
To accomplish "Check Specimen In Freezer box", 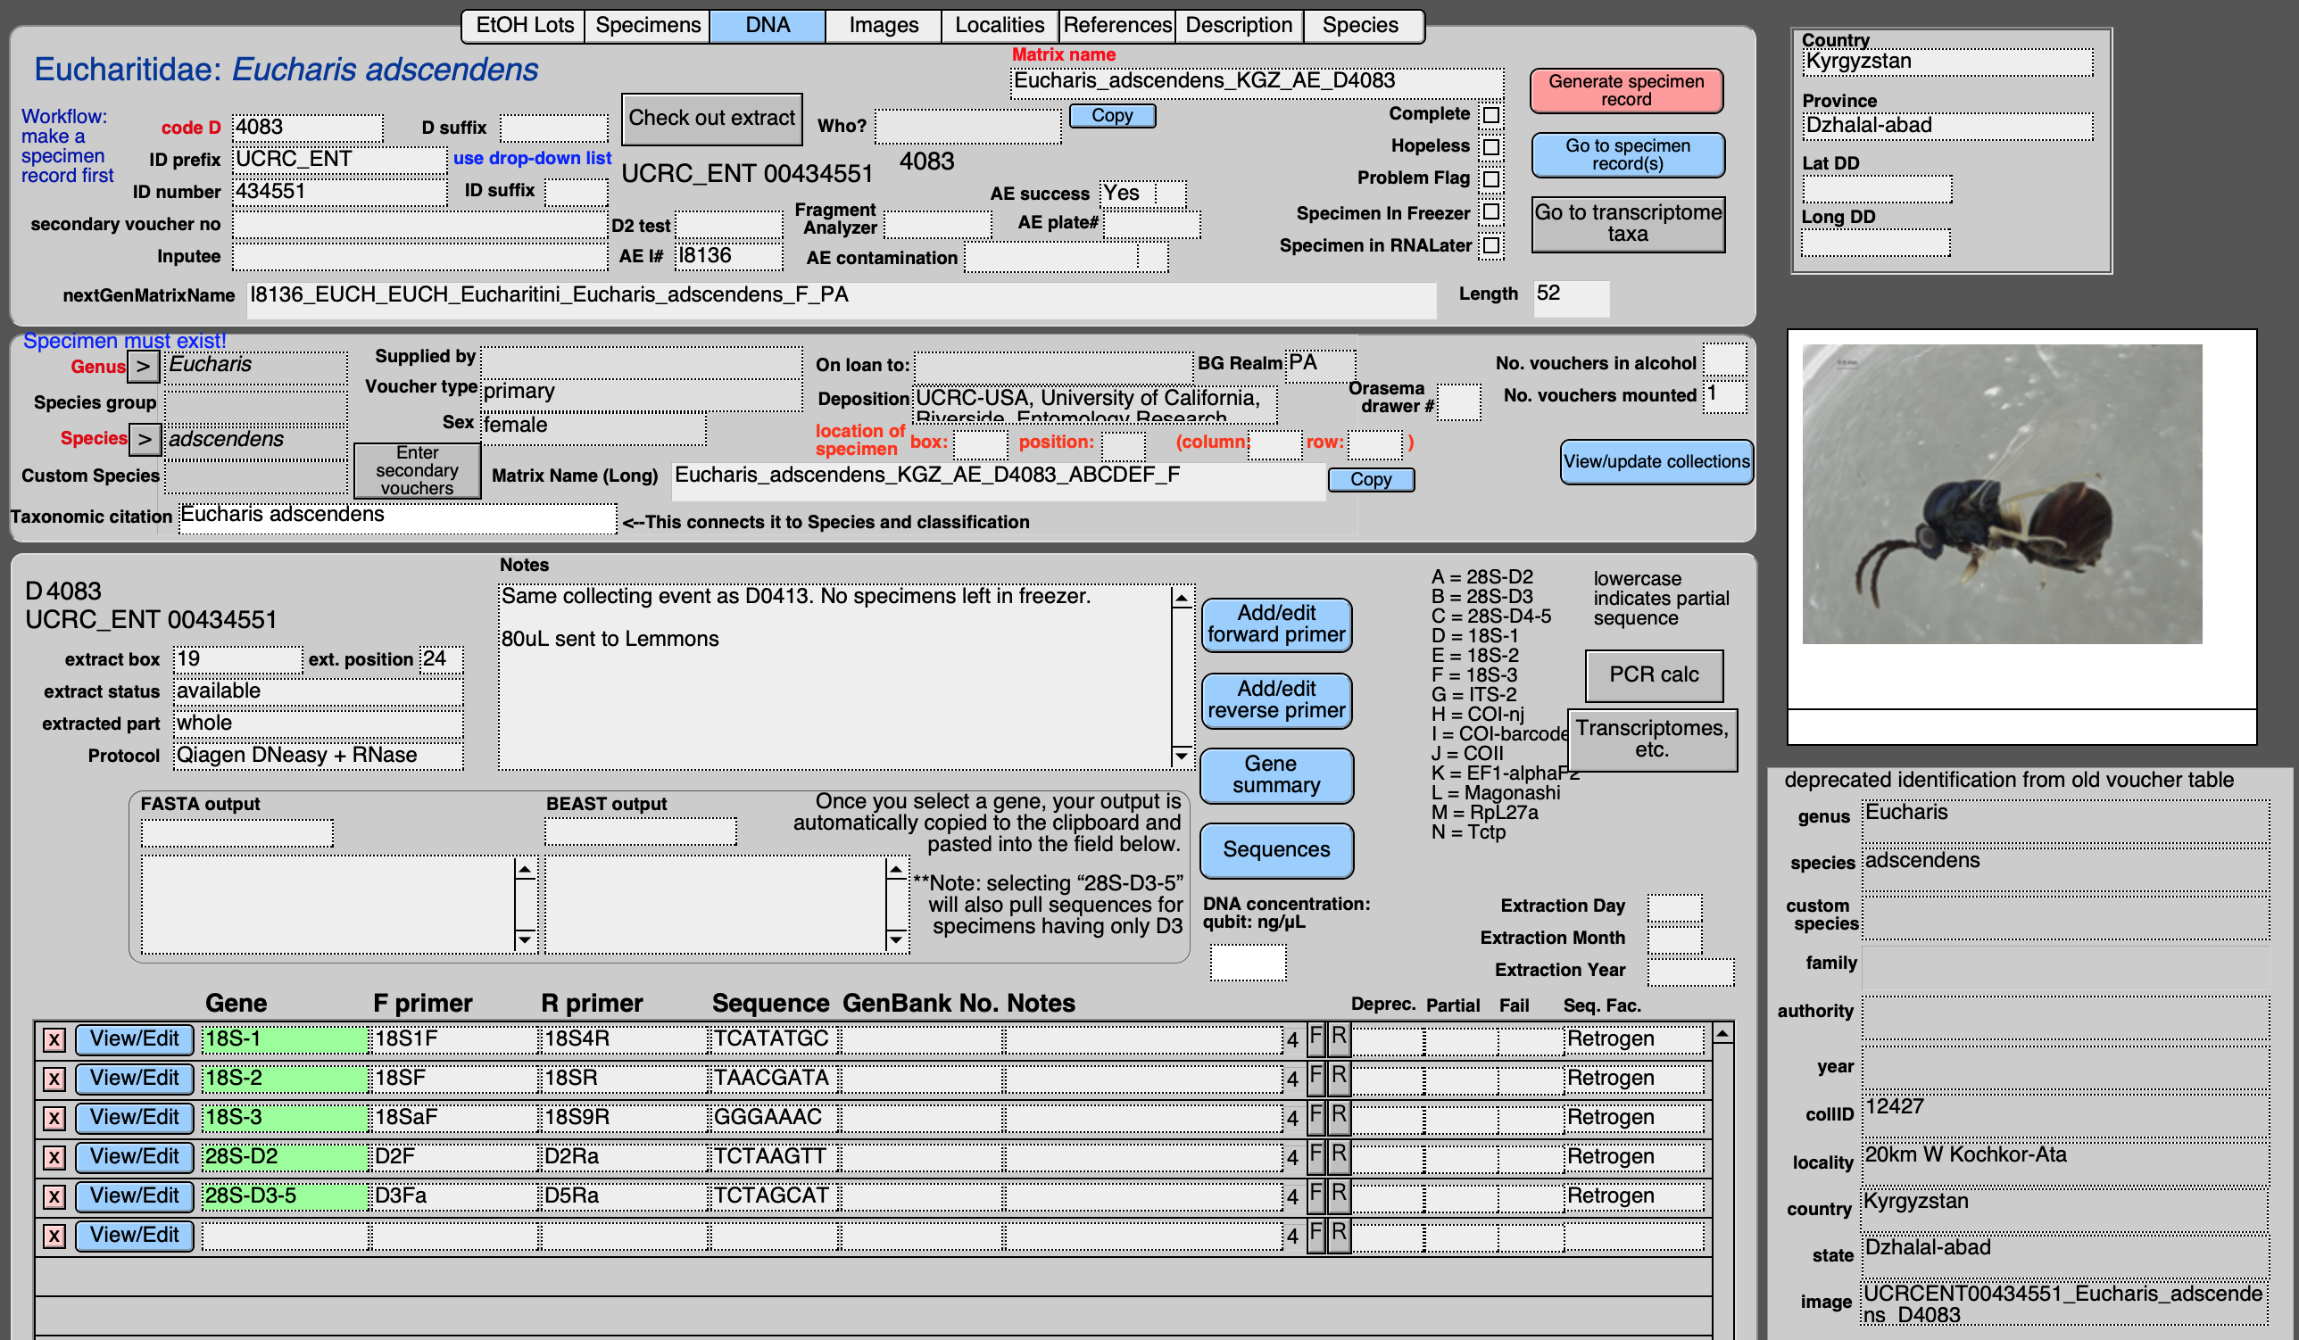I will [x=1490, y=212].
